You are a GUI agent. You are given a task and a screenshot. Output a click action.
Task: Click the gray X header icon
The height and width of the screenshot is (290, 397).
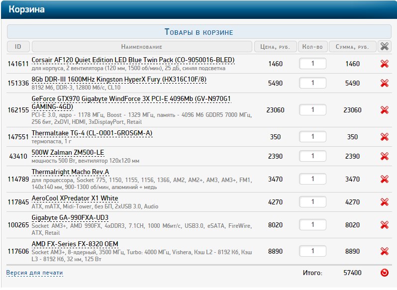(385, 47)
